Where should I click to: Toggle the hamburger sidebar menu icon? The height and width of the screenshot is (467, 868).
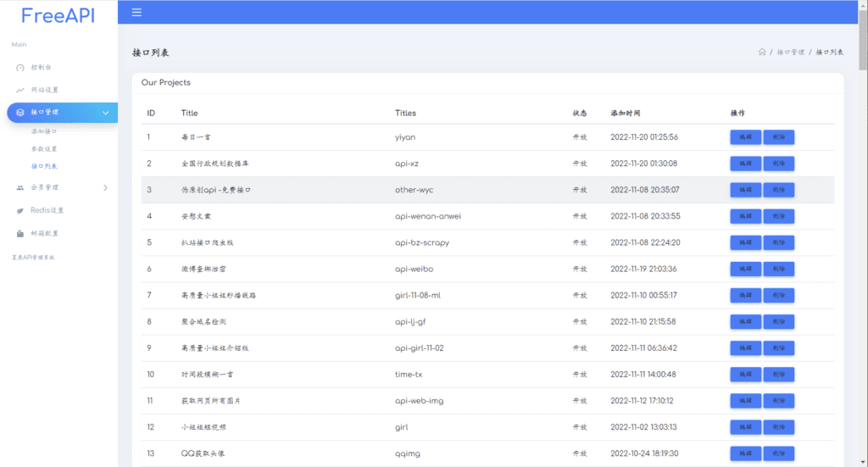[x=136, y=13]
